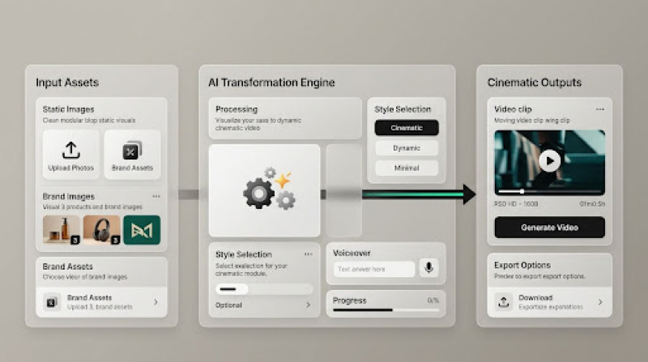The width and height of the screenshot is (648, 362).
Task: Open the Brand Images three-dot menu
Action: (156, 196)
